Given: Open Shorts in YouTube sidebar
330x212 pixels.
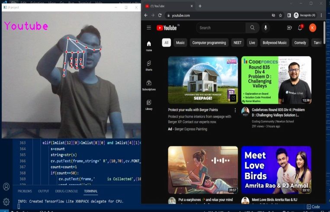Looking at the screenshot, I should (x=149, y=65).
